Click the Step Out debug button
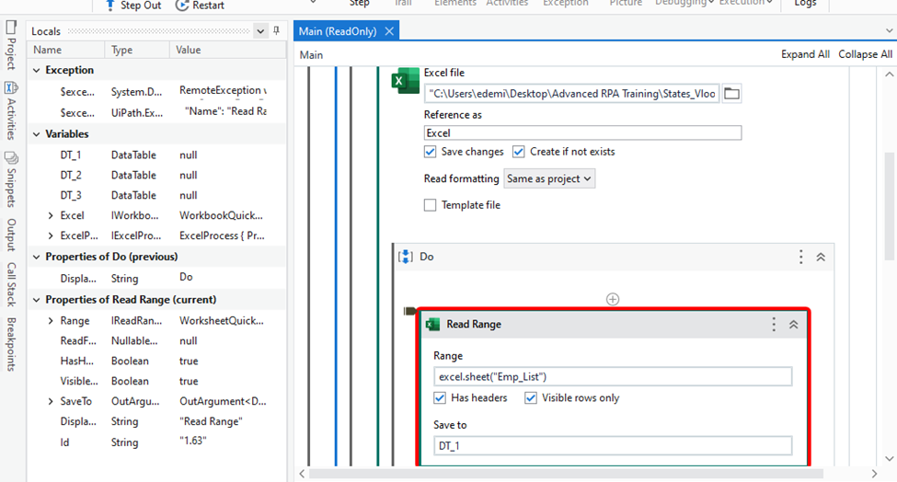Screen dimensions: 897x482 133,6
